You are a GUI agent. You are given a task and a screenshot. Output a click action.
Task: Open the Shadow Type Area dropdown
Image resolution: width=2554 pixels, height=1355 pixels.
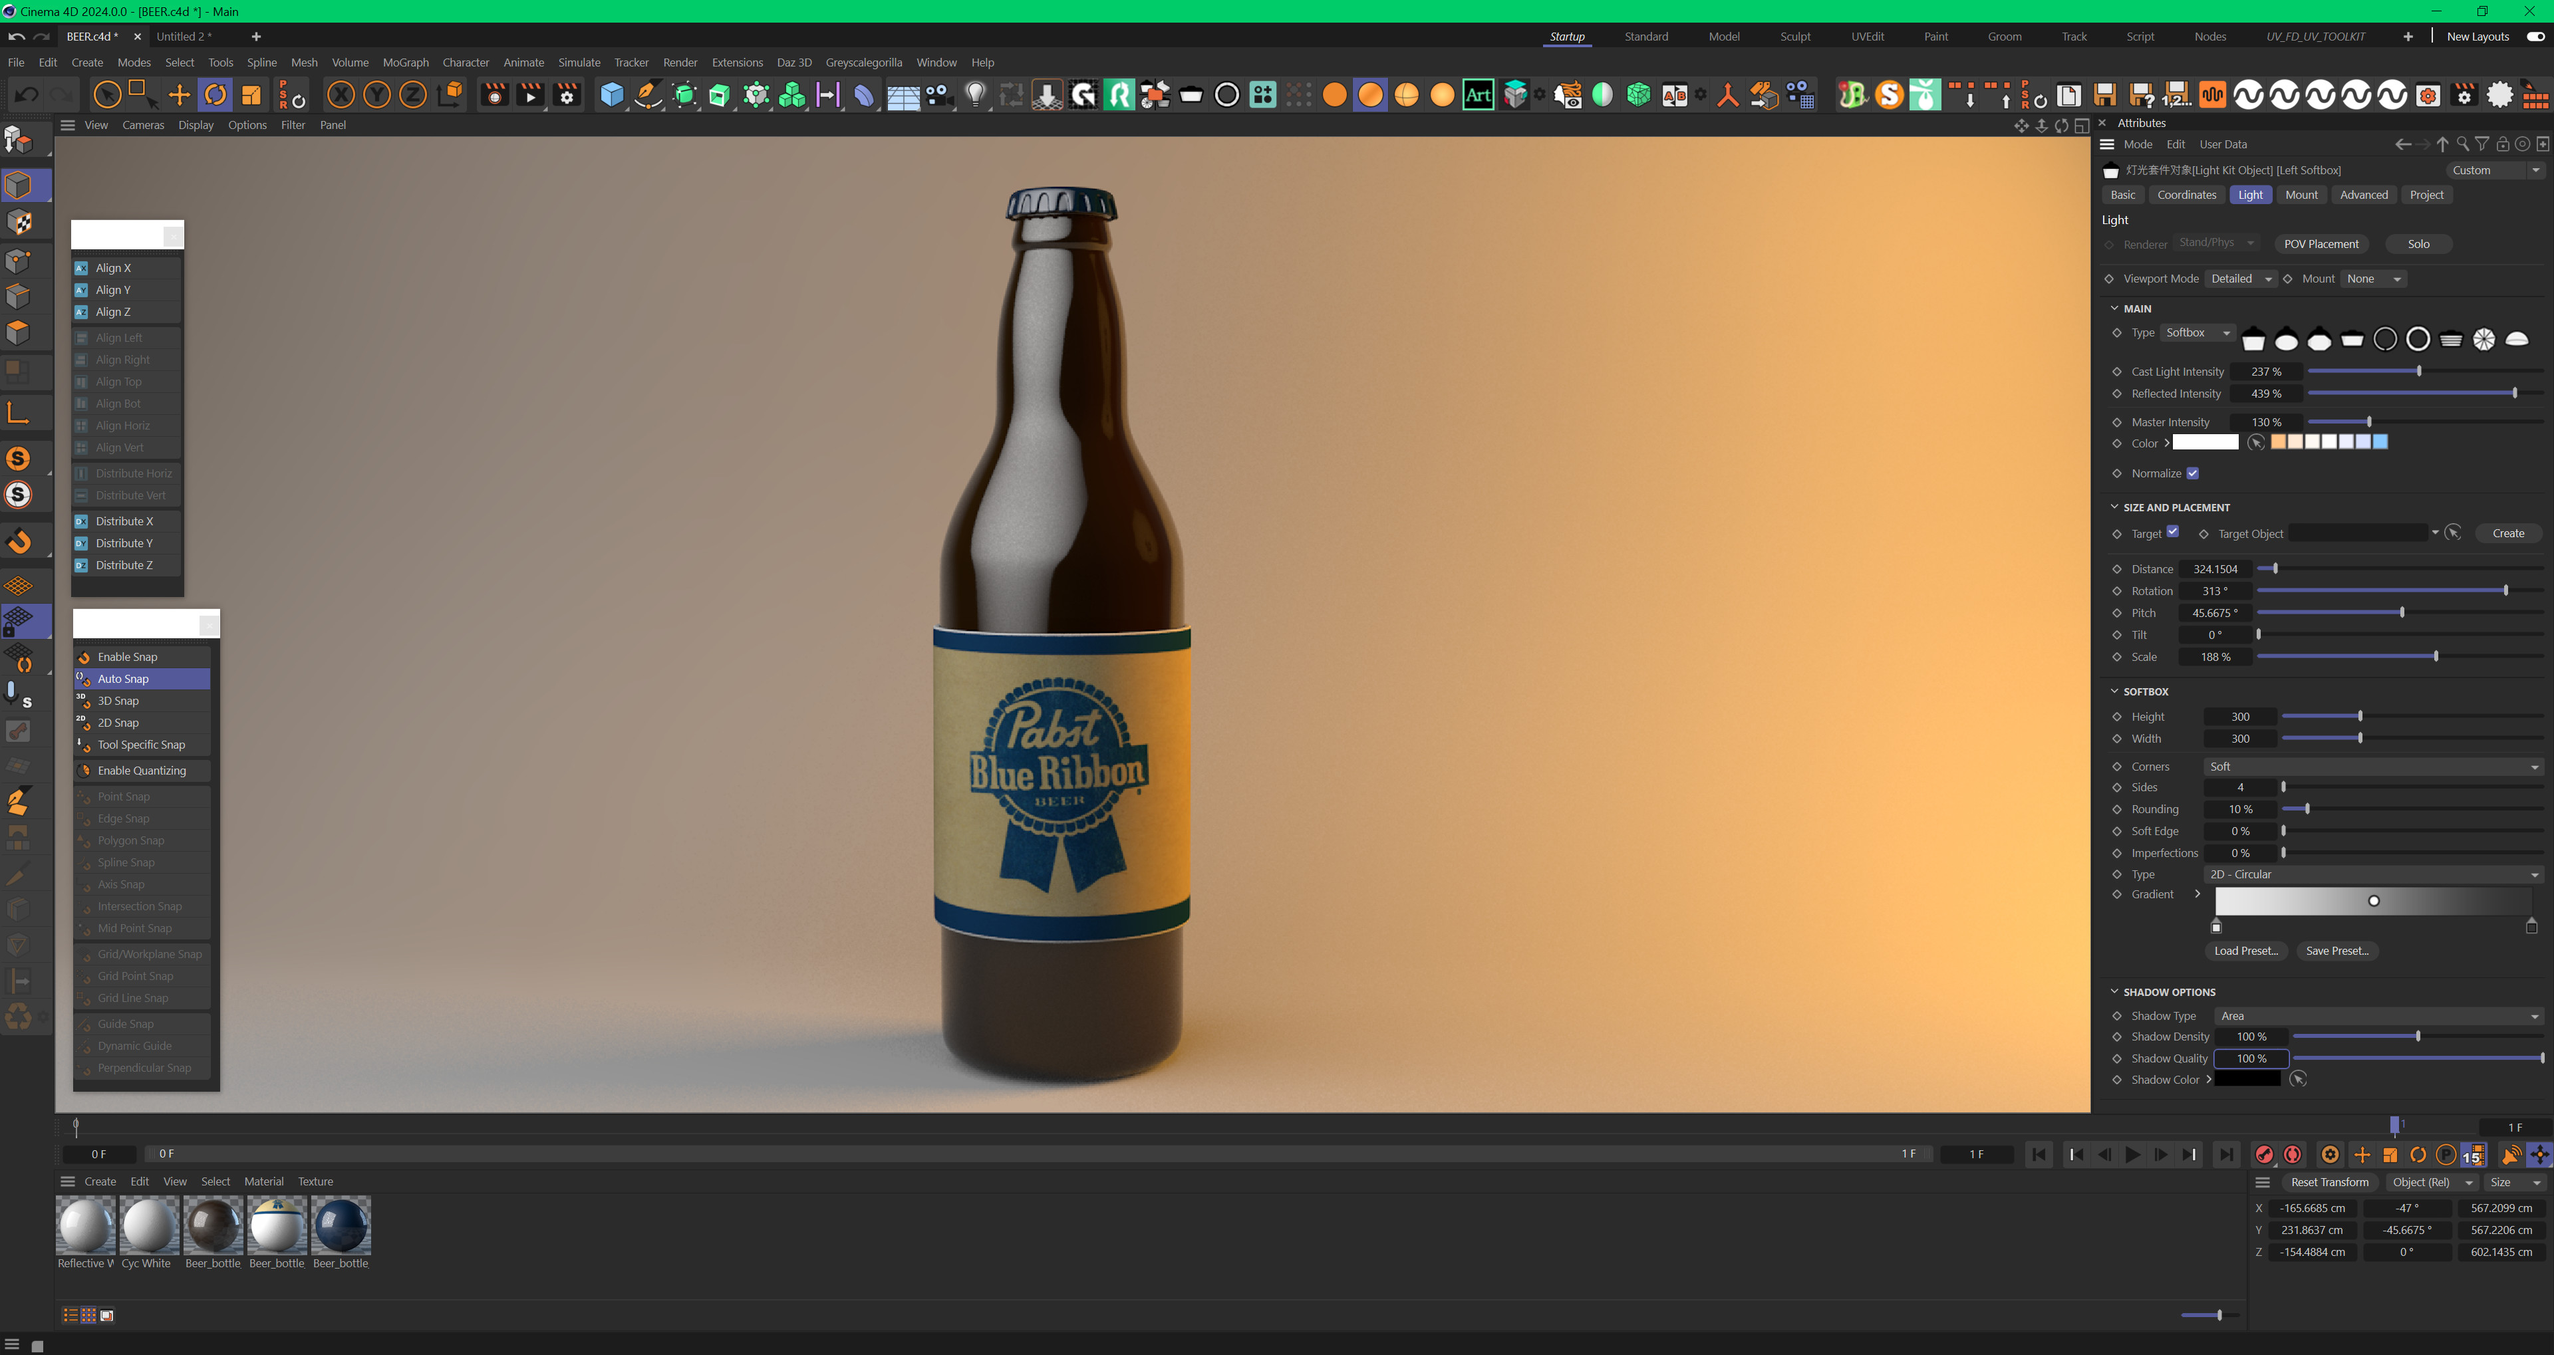(2378, 1016)
